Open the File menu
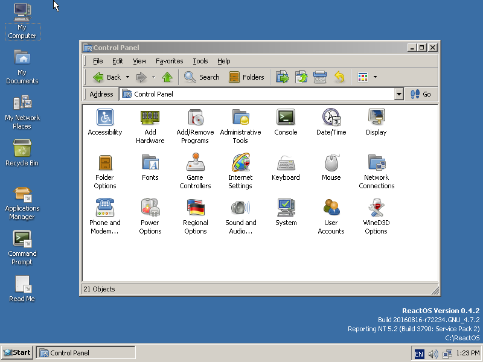483x362 pixels. (x=98, y=61)
